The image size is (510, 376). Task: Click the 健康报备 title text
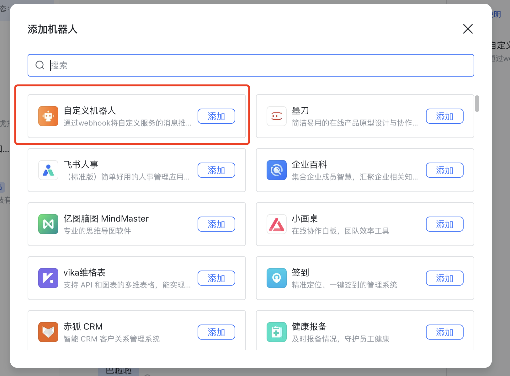[309, 326]
